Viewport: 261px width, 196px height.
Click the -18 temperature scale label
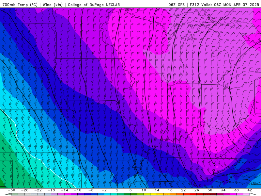pyautogui.click(x=51, y=190)
